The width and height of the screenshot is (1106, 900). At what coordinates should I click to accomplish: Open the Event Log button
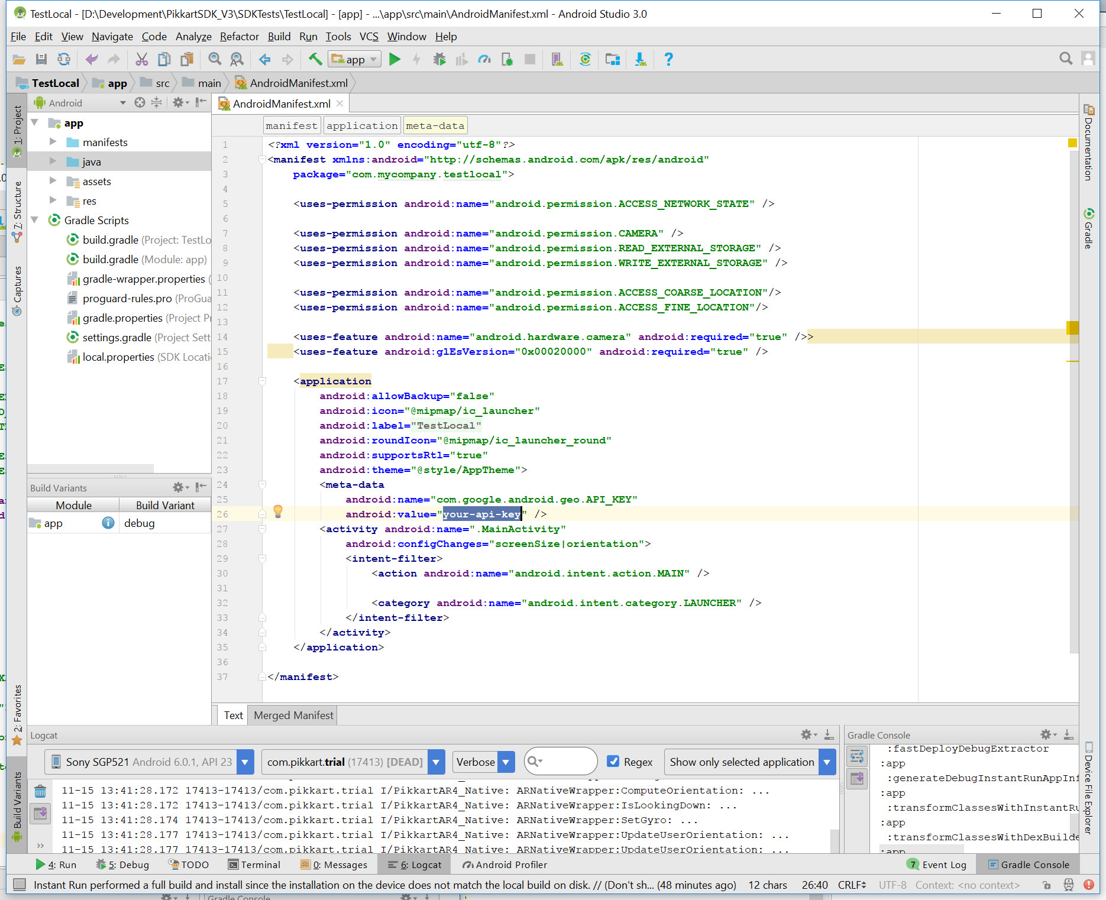(x=937, y=865)
